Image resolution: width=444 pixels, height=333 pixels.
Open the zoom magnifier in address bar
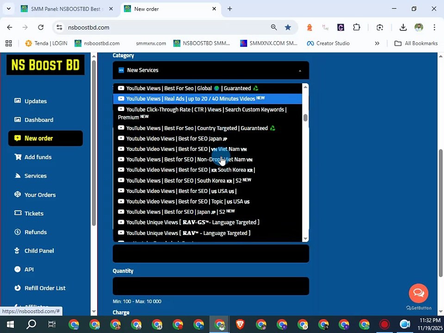pos(273,27)
